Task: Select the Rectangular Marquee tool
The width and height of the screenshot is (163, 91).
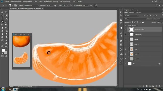Action: click(6, 12)
